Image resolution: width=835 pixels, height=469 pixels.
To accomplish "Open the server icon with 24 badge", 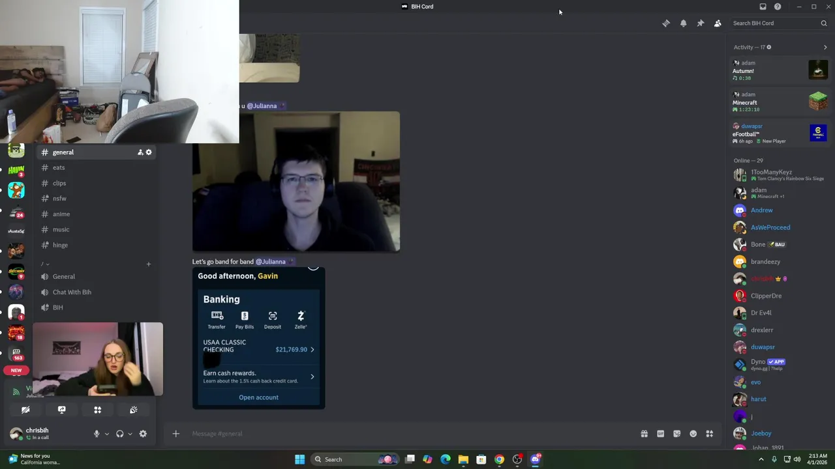I will coord(16,210).
